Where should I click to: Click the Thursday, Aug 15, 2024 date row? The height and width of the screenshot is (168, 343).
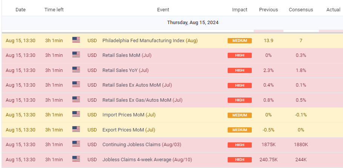(x=193, y=23)
